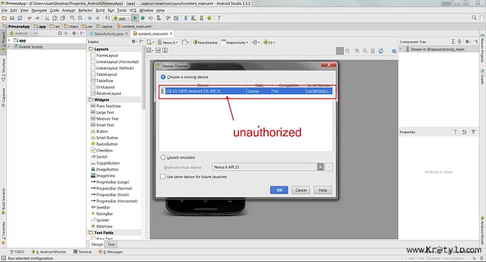The width and height of the screenshot is (486, 262).
Task: Open the Messages tool window button
Action: 110,252
